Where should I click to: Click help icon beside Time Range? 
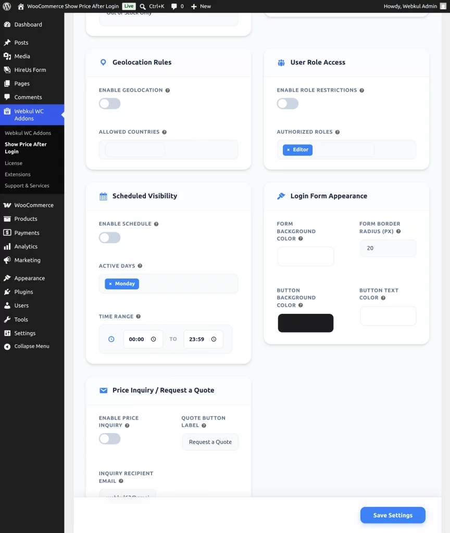pyautogui.click(x=139, y=316)
